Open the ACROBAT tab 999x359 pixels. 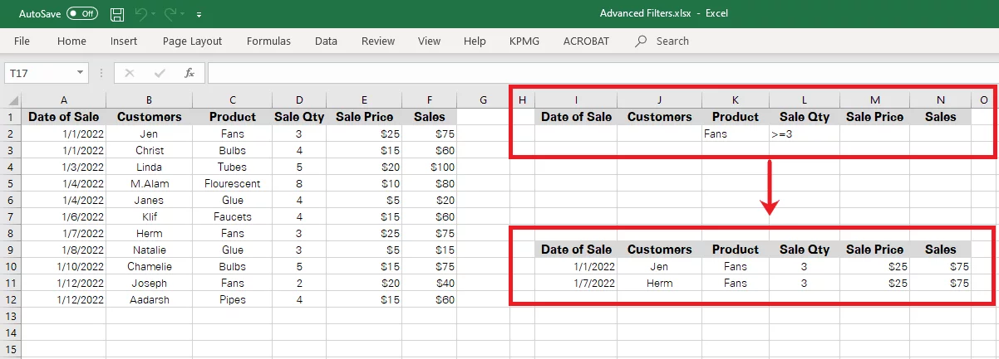pos(587,41)
